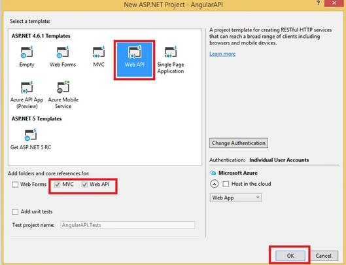Enable Host in the cloud checkbox
The image size is (346, 265).
(x=226, y=184)
